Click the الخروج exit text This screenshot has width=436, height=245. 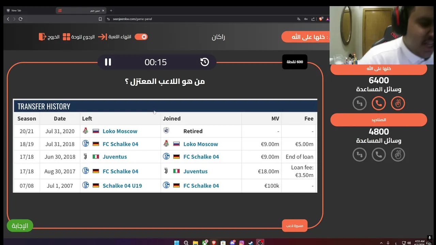(54, 37)
